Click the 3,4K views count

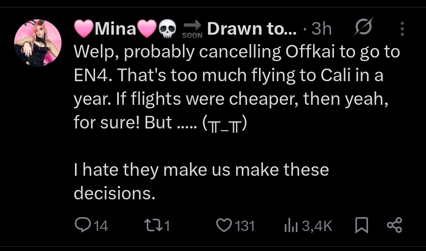[317, 226]
